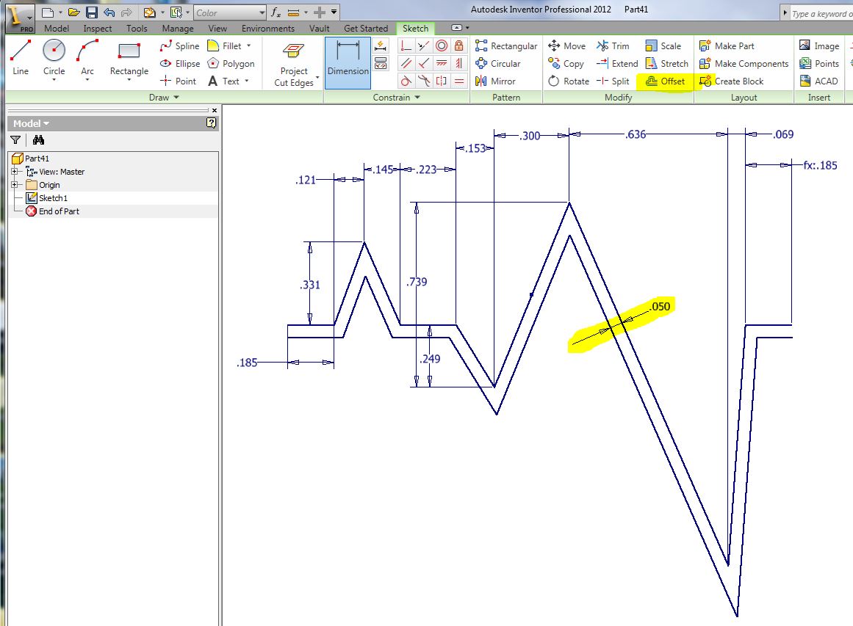Viewport: 853px width, 626px height.
Task: Apply the Symmetric constraint
Action: pos(442,81)
